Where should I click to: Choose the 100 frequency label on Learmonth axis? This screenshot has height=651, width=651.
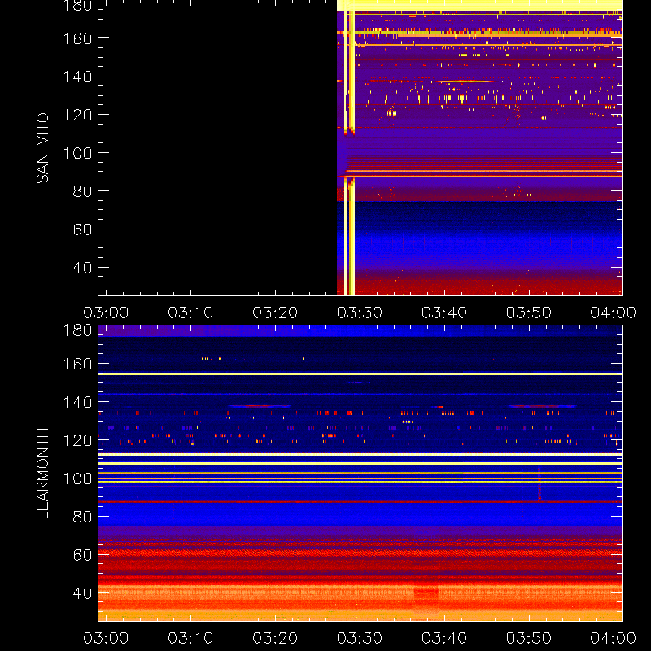(77, 478)
